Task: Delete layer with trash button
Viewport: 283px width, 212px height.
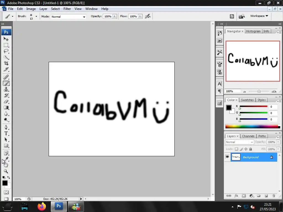Action: (x=274, y=196)
